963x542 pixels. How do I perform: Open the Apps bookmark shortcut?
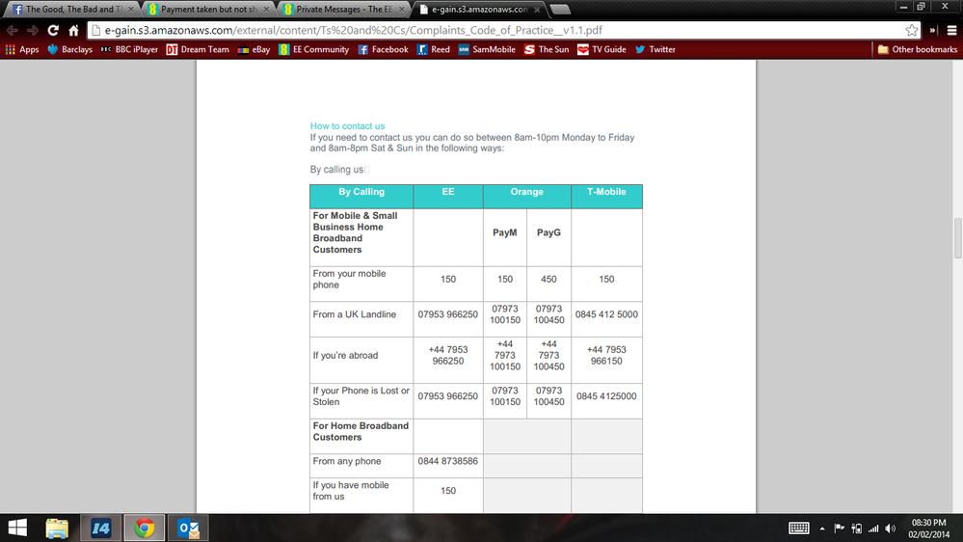22,49
